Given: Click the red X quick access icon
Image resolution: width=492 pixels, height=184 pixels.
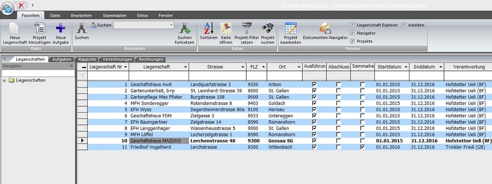Looking at the screenshot, I should (21, 5).
